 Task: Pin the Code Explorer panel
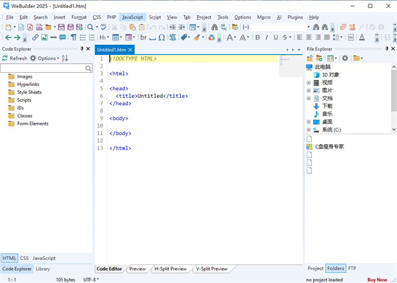82,49
